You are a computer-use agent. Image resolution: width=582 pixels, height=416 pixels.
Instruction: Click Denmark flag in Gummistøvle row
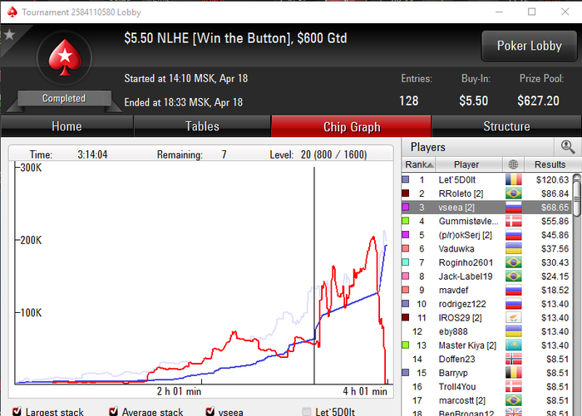click(513, 221)
